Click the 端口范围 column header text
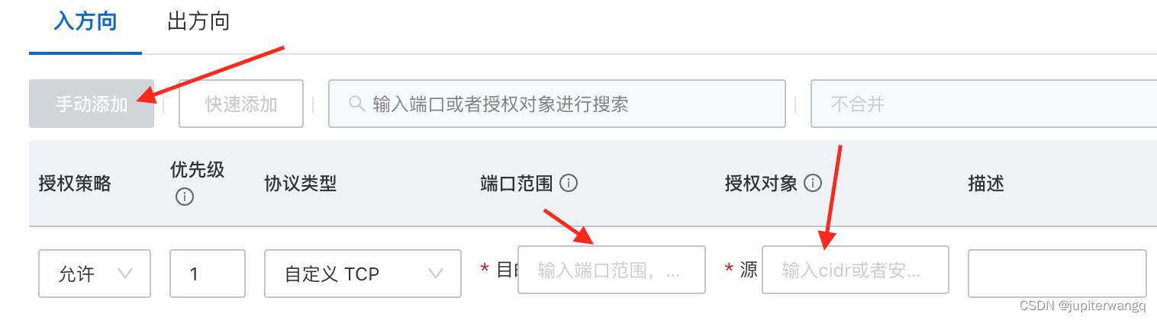Image resolution: width=1157 pixels, height=320 pixels. (x=517, y=183)
